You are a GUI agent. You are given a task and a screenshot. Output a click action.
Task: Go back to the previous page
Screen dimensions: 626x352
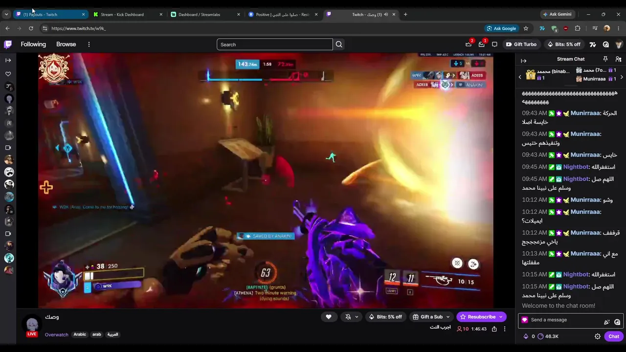7,28
